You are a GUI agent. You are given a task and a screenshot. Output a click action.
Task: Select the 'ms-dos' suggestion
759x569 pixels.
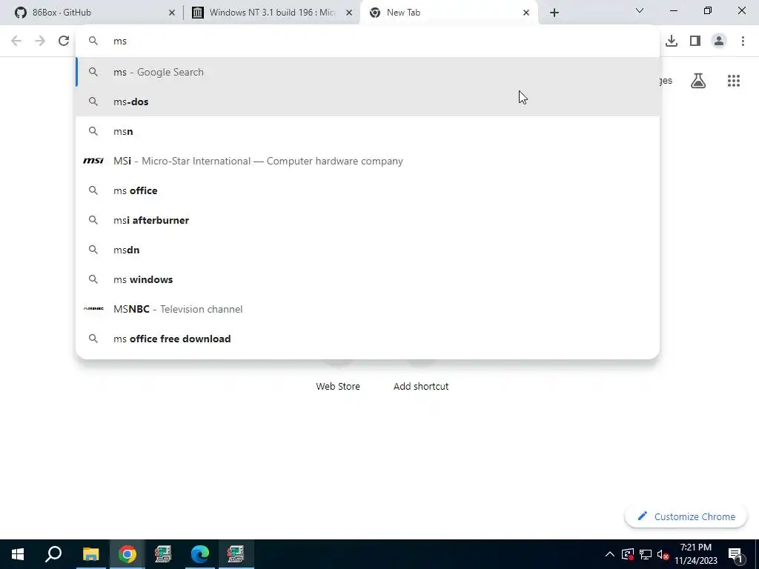click(368, 102)
